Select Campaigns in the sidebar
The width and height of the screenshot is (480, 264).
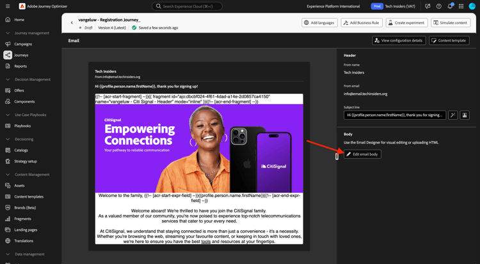tap(23, 44)
